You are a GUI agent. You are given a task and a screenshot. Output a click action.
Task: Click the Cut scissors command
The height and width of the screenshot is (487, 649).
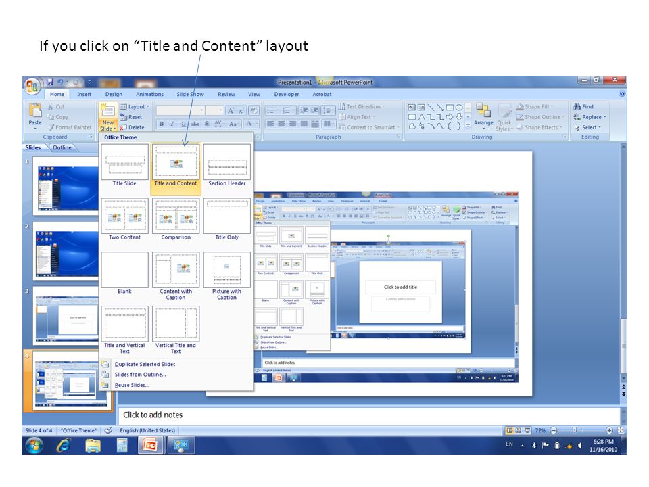click(55, 106)
